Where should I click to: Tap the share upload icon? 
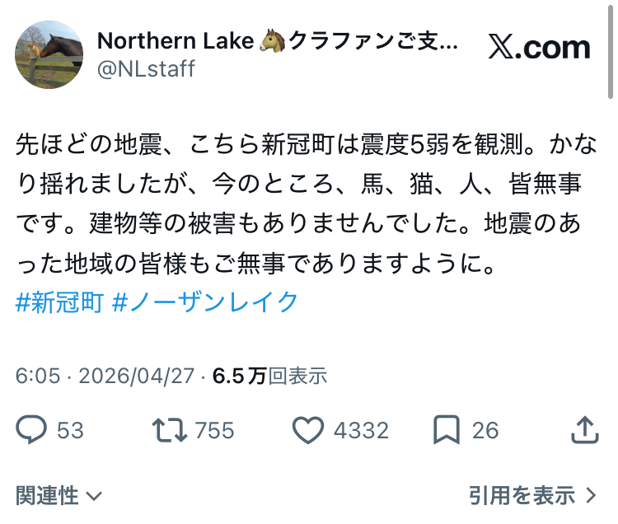tap(583, 428)
